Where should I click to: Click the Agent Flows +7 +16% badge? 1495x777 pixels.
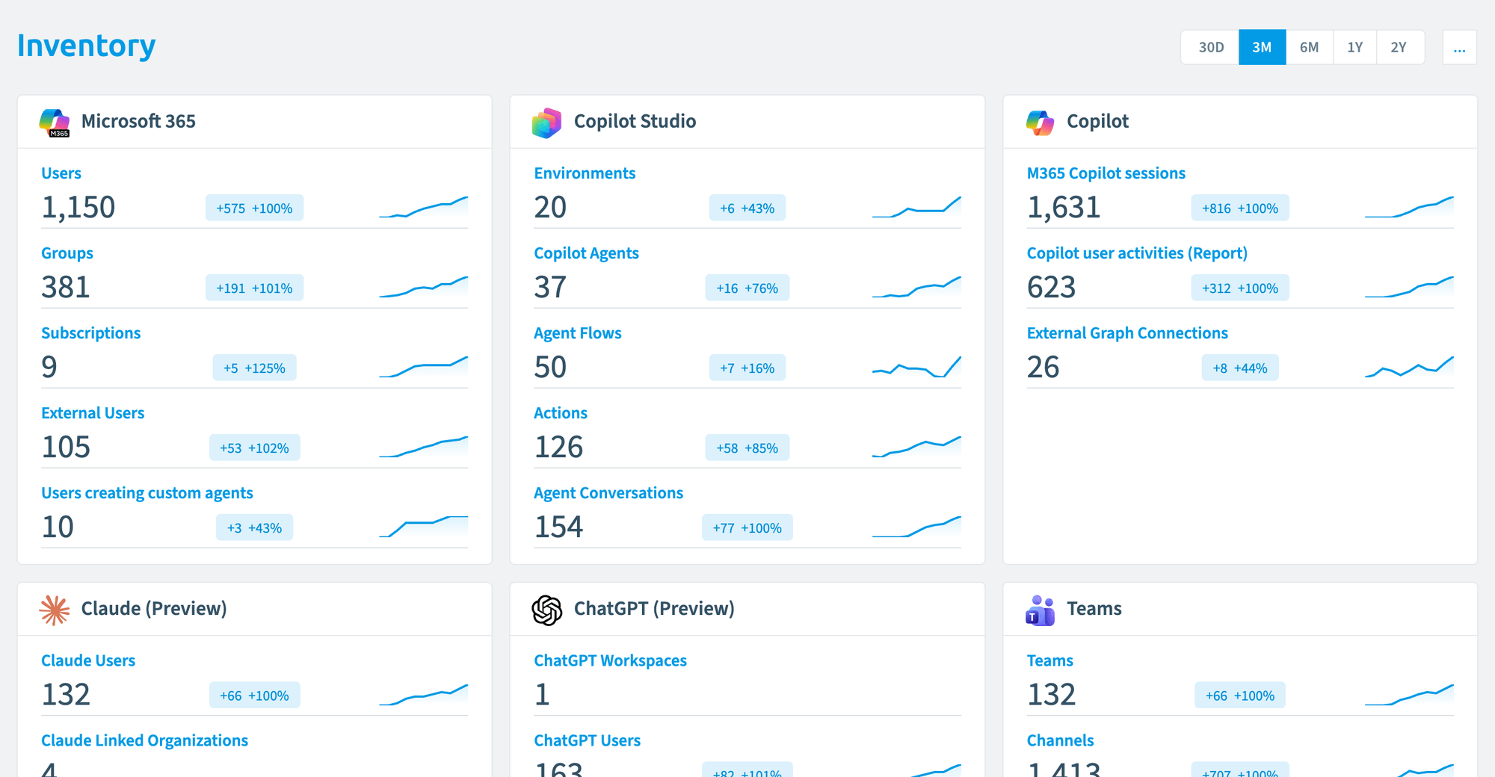pyautogui.click(x=747, y=368)
